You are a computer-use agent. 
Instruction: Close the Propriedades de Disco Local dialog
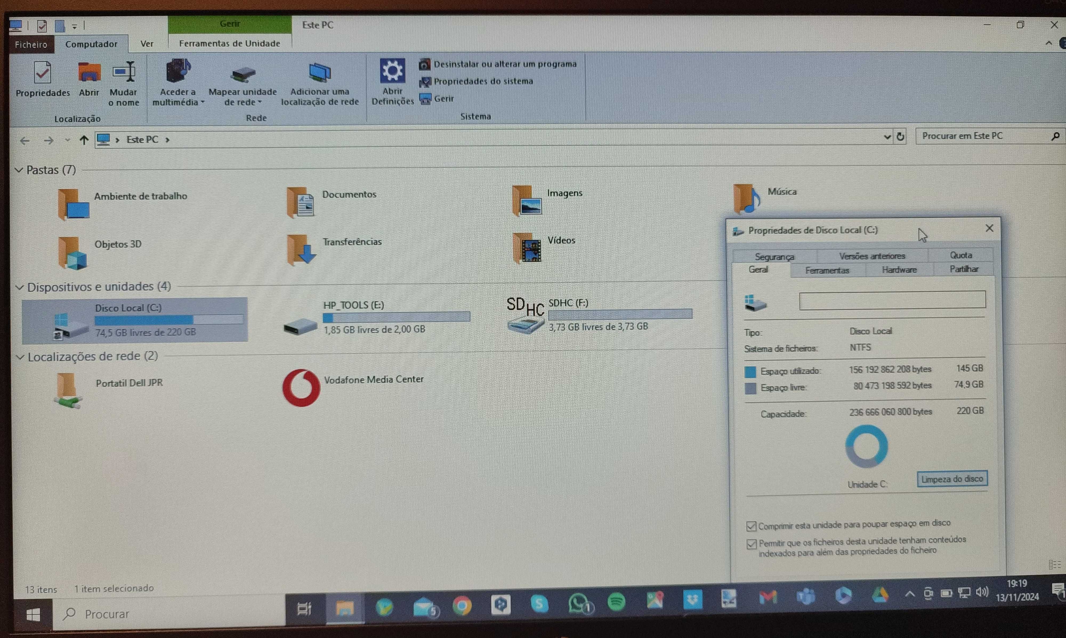[989, 228]
